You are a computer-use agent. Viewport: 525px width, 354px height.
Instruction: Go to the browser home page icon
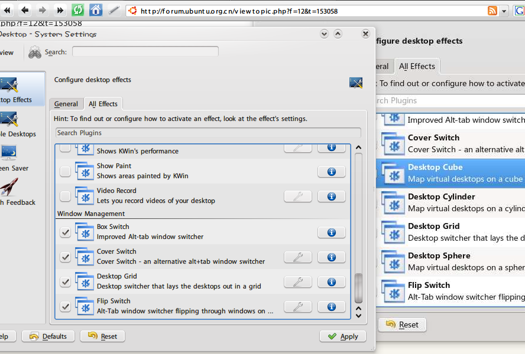point(96,11)
